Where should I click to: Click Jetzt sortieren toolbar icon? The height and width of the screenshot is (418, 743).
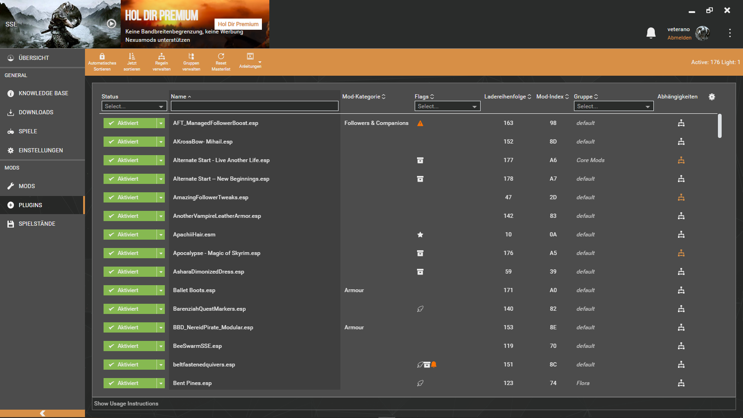[132, 57]
